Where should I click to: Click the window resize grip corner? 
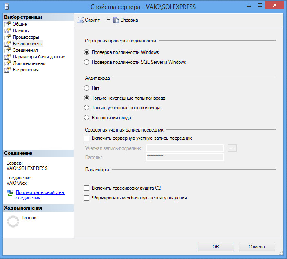point(281,253)
